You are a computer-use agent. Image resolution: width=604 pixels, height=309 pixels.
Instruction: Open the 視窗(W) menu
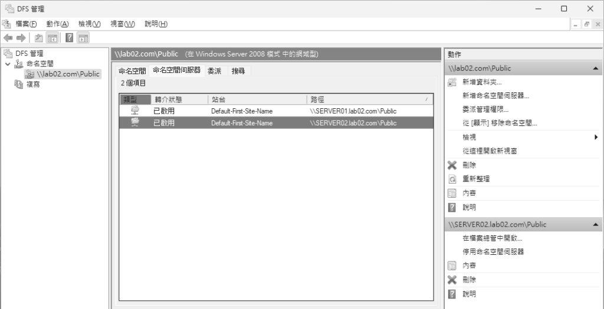coord(123,24)
